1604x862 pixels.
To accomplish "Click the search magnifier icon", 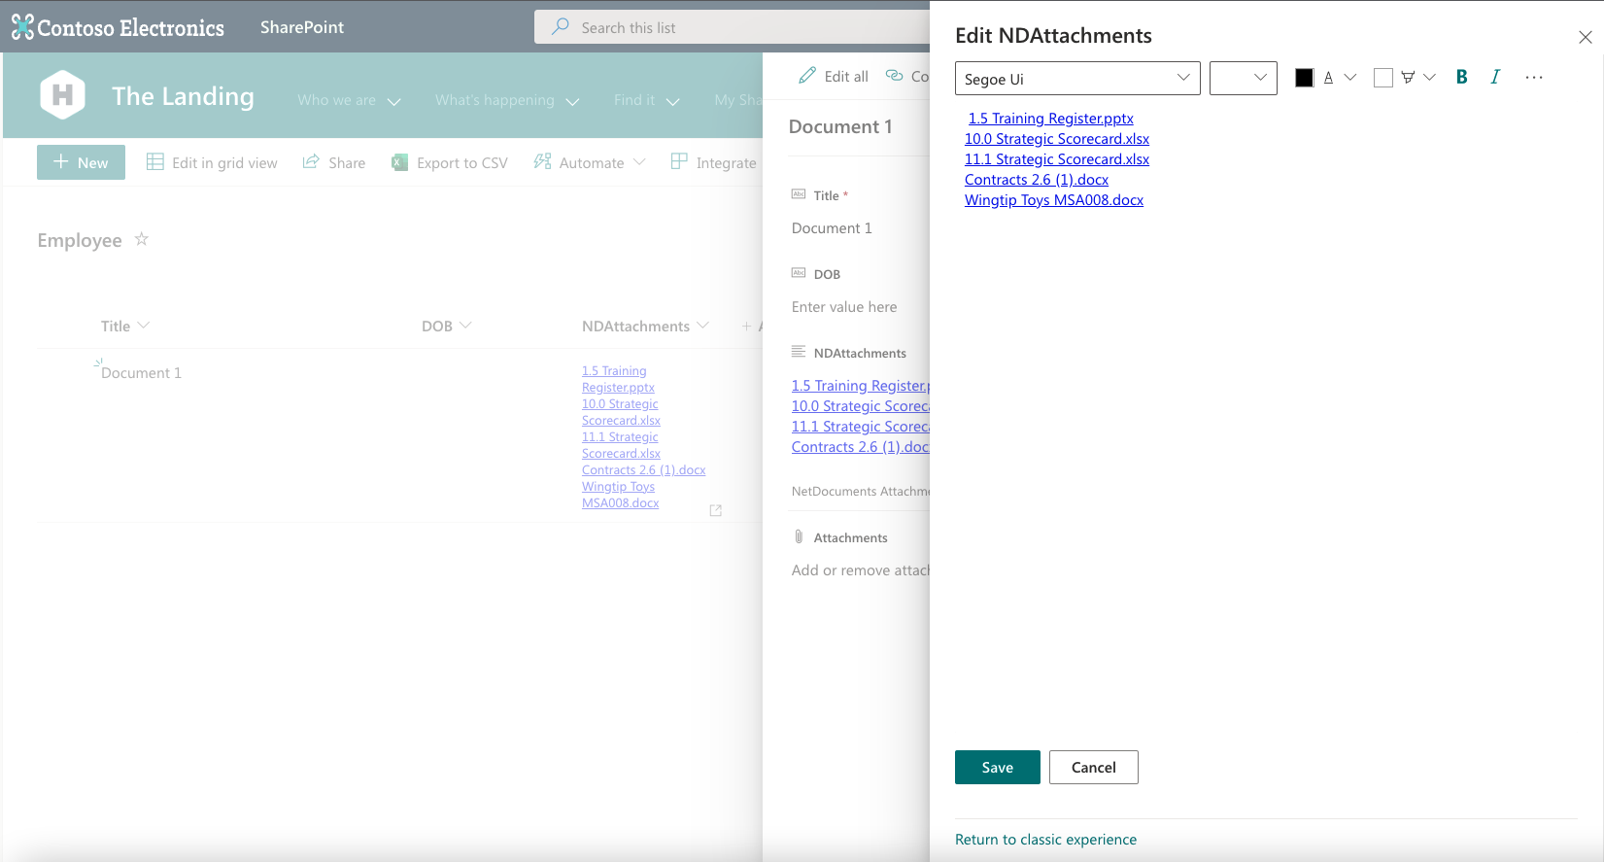I will [561, 27].
